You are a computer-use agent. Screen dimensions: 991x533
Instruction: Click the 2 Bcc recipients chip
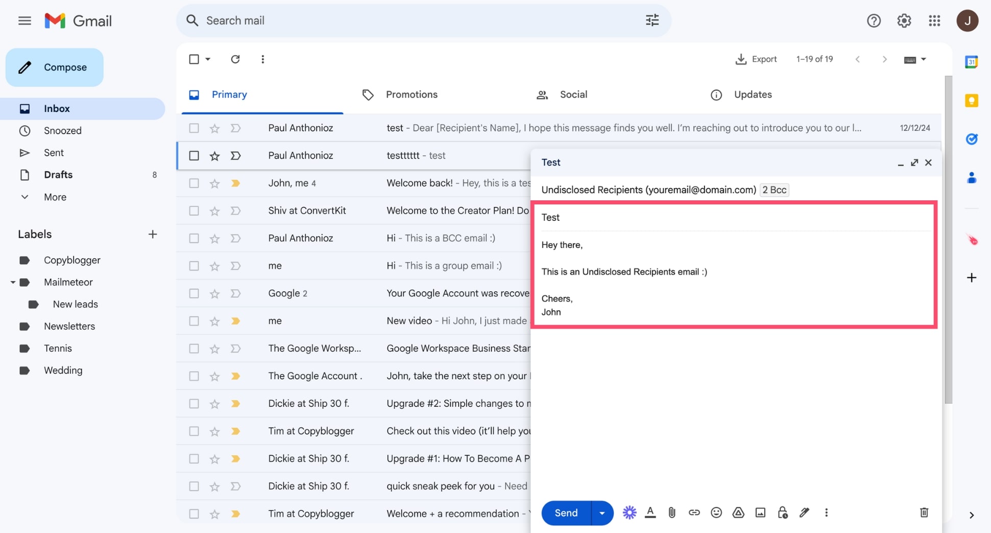pos(774,190)
